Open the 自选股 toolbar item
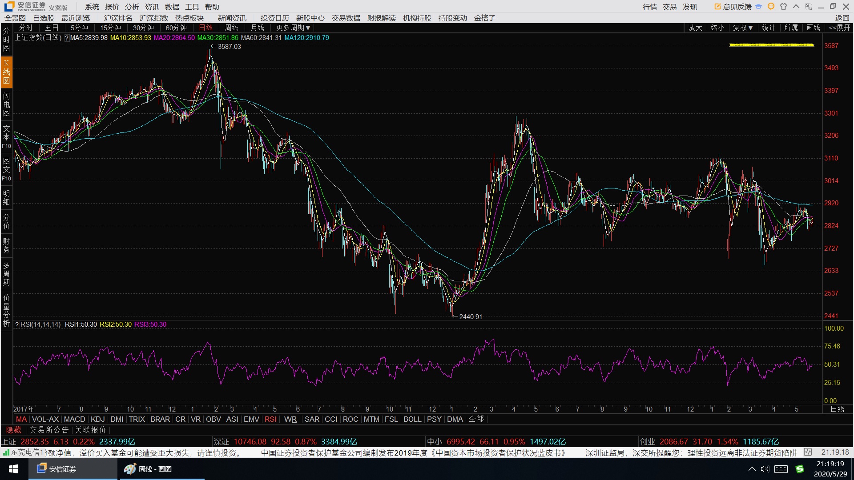 (44, 18)
